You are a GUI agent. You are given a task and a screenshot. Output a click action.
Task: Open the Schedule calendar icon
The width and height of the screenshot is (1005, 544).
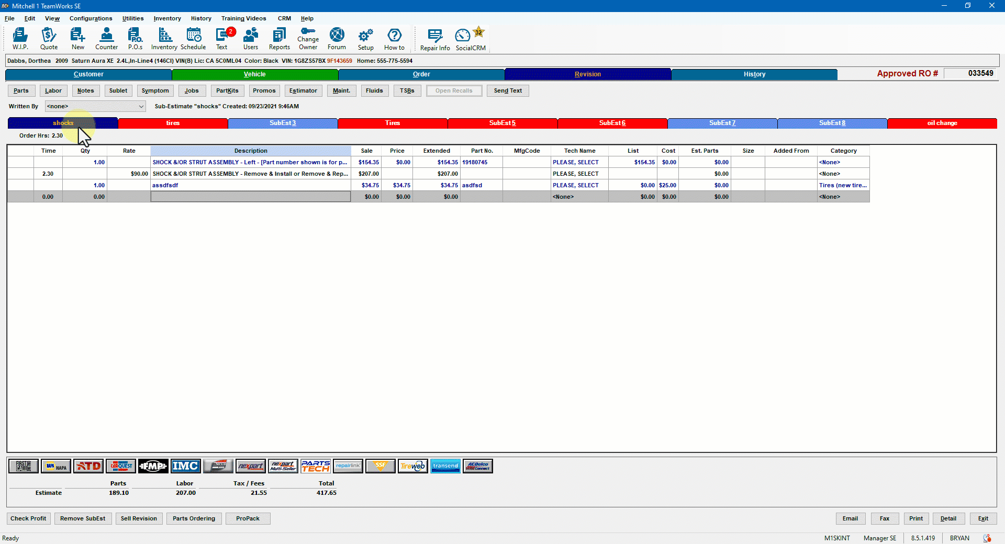(x=193, y=39)
